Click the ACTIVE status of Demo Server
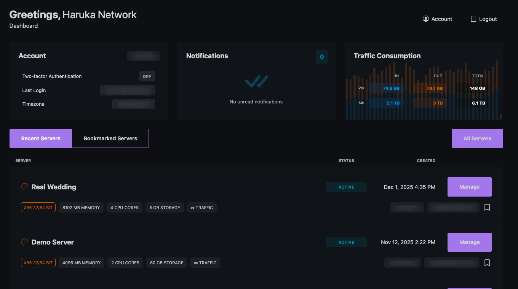The height and width of the screenshot is (289, 518). click(x=346, y=242)
